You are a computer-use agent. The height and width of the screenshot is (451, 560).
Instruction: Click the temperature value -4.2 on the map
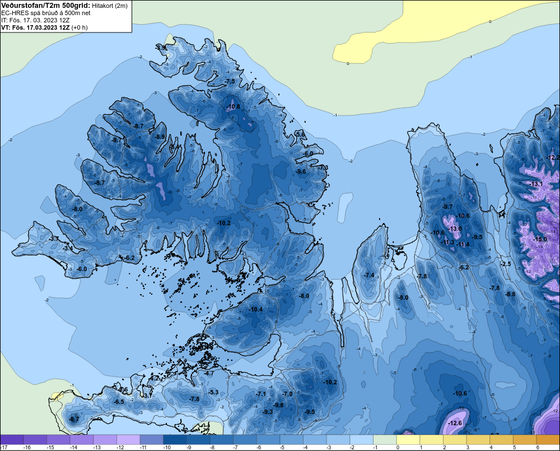coord(154,378)
